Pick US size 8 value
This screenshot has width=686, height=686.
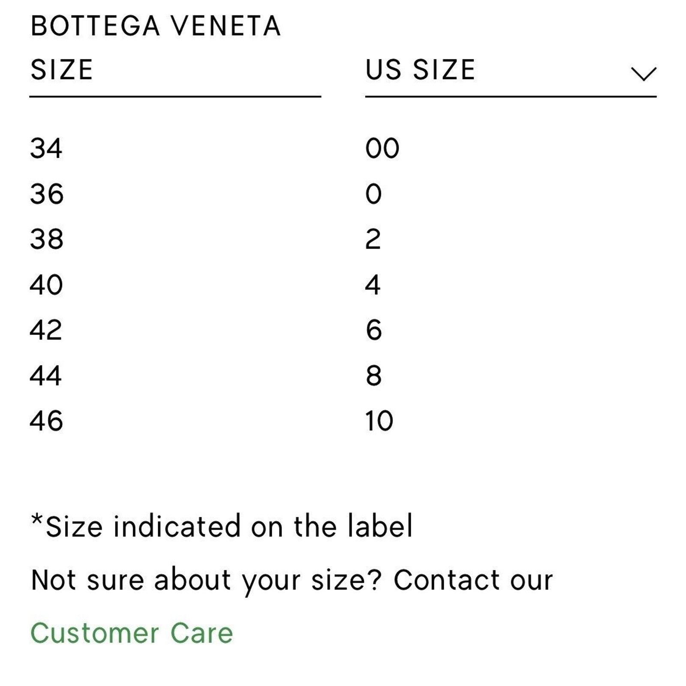pyautogui.click(x=374, y=376)
